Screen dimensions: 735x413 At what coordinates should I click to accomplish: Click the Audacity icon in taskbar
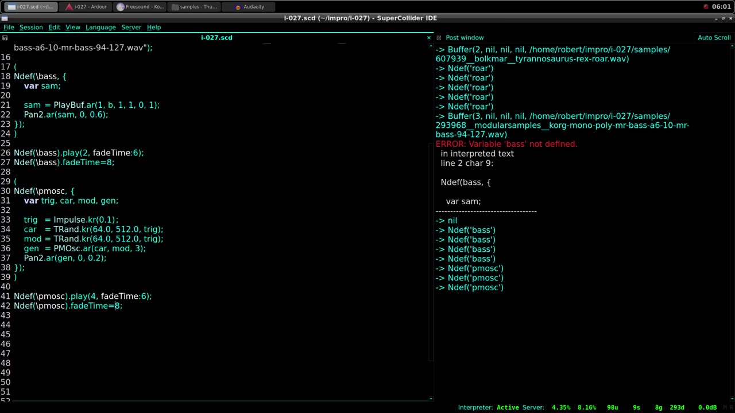(238, 7)
